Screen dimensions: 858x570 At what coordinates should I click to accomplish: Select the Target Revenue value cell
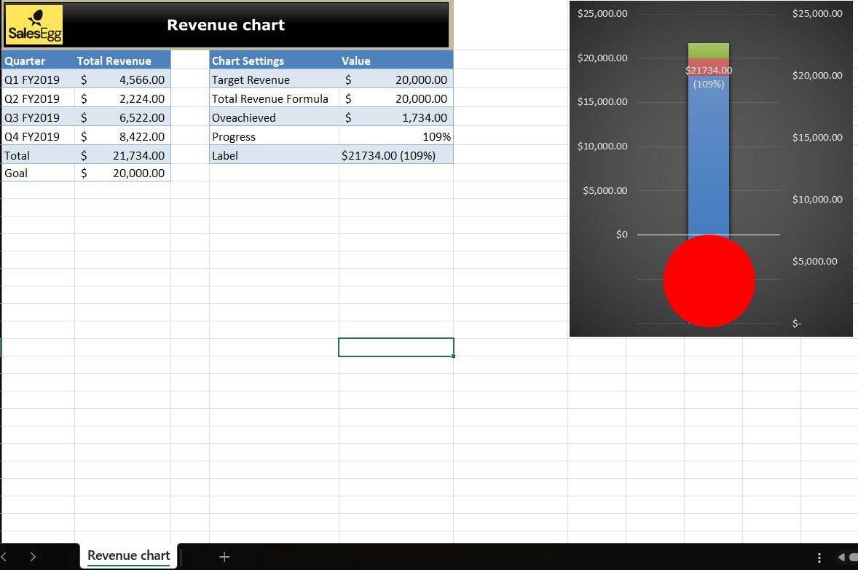395,80
